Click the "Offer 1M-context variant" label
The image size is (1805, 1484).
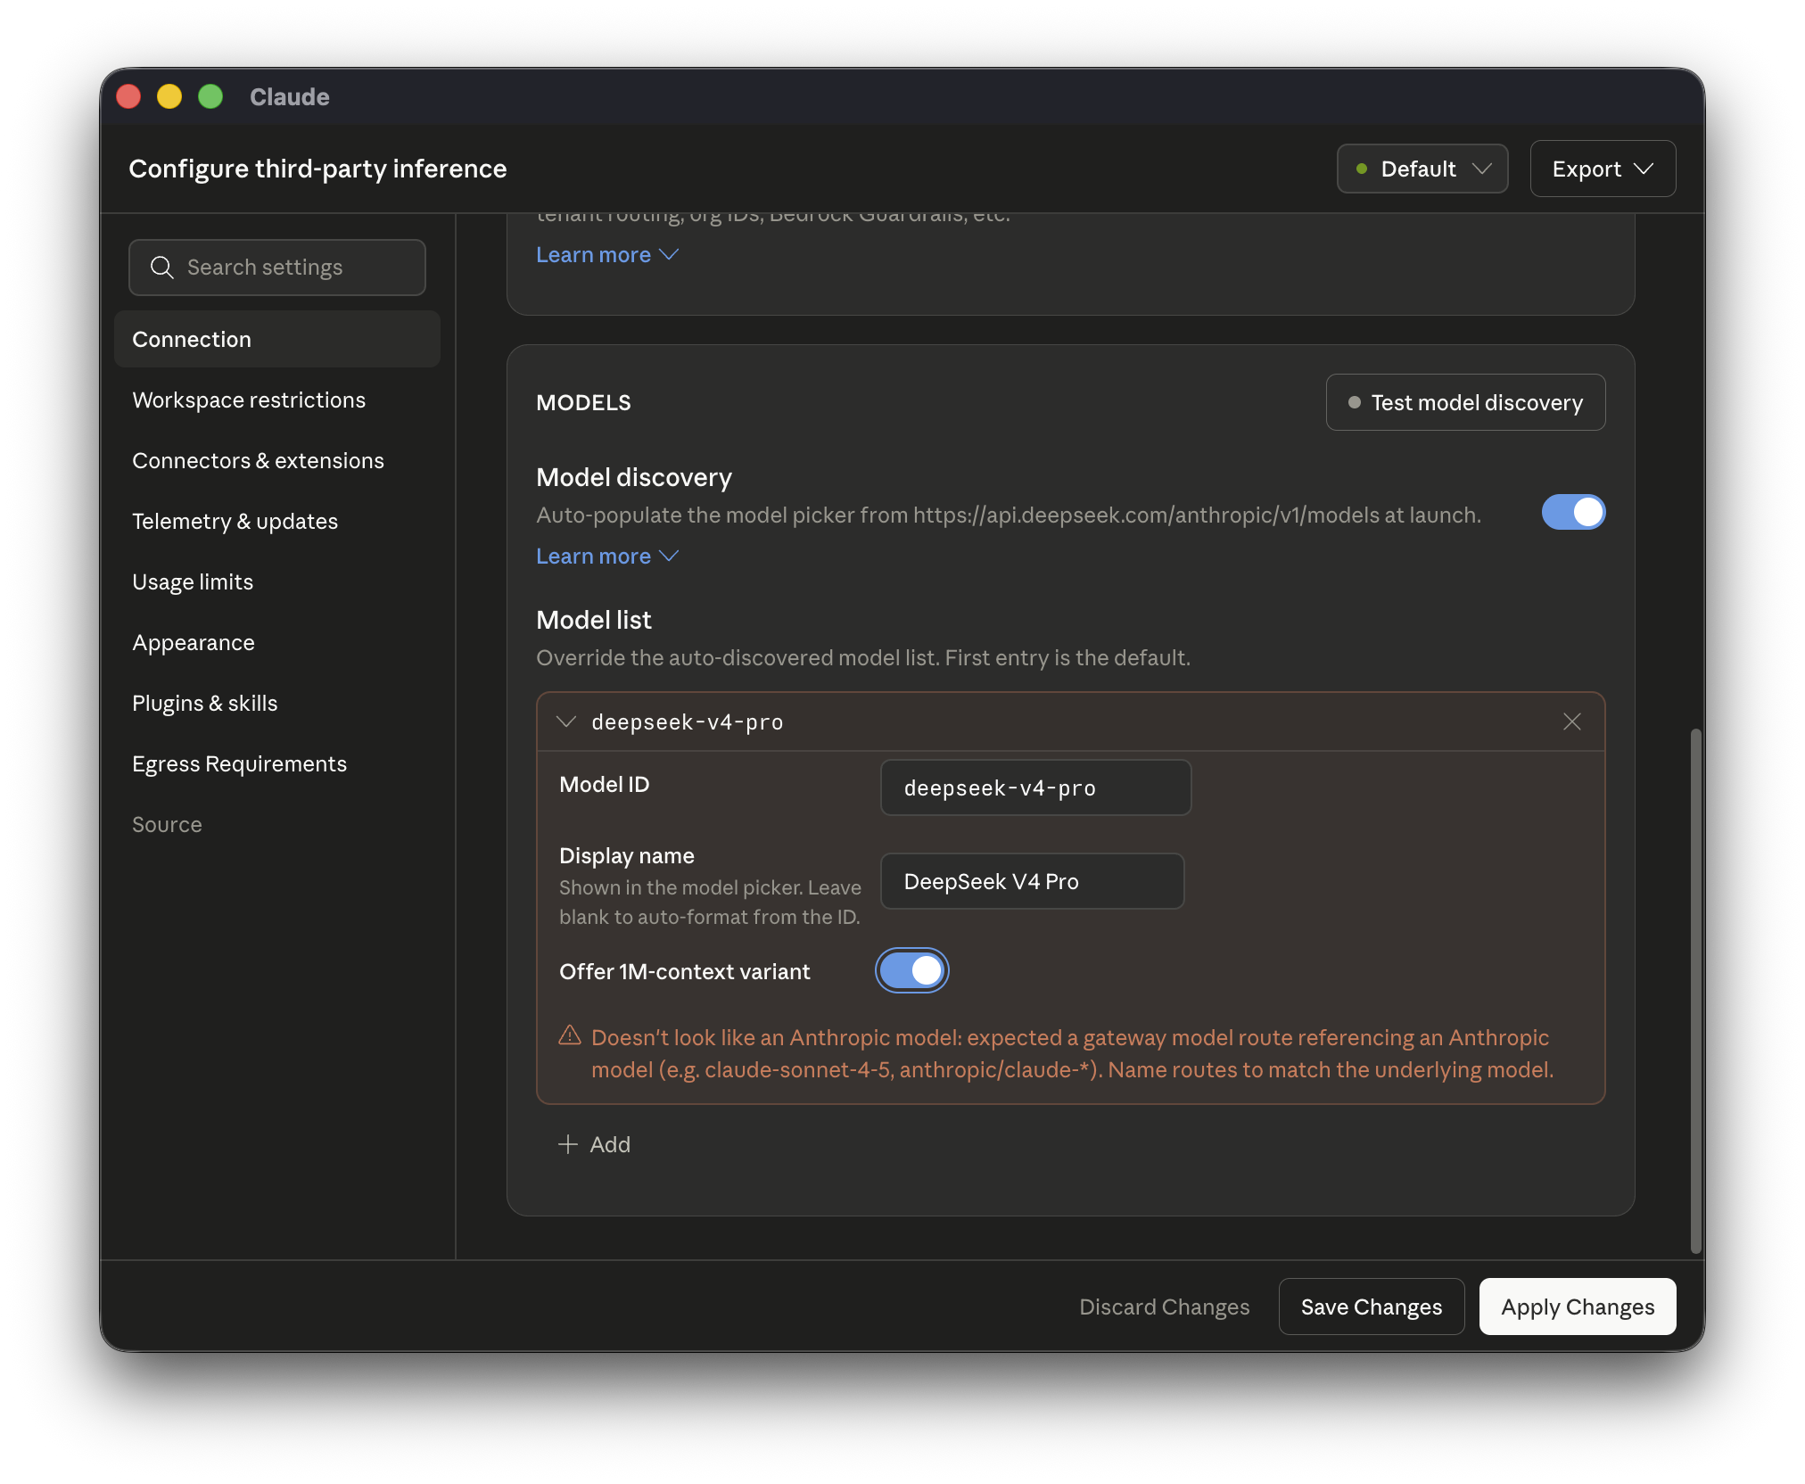coord(684,971)
